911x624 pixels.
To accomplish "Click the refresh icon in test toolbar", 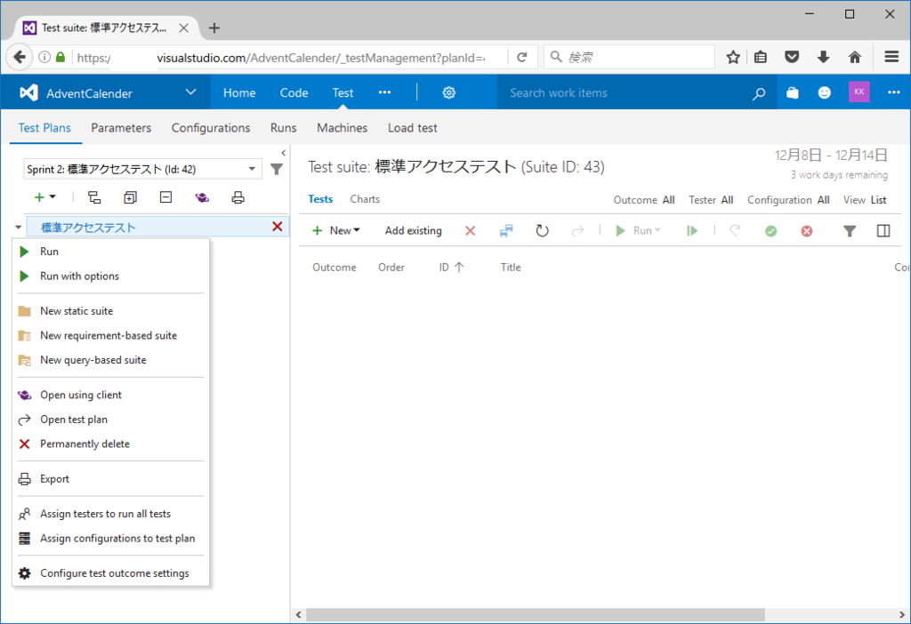I will [x=542, y=231].
